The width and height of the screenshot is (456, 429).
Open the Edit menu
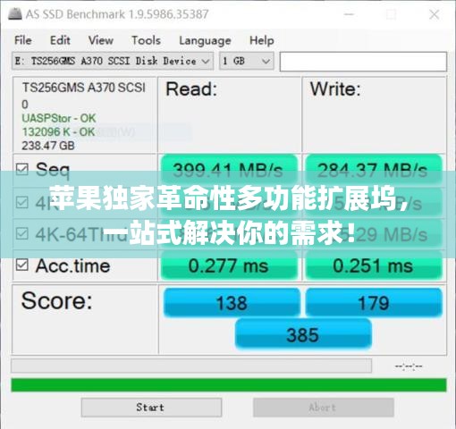point(60,40)
